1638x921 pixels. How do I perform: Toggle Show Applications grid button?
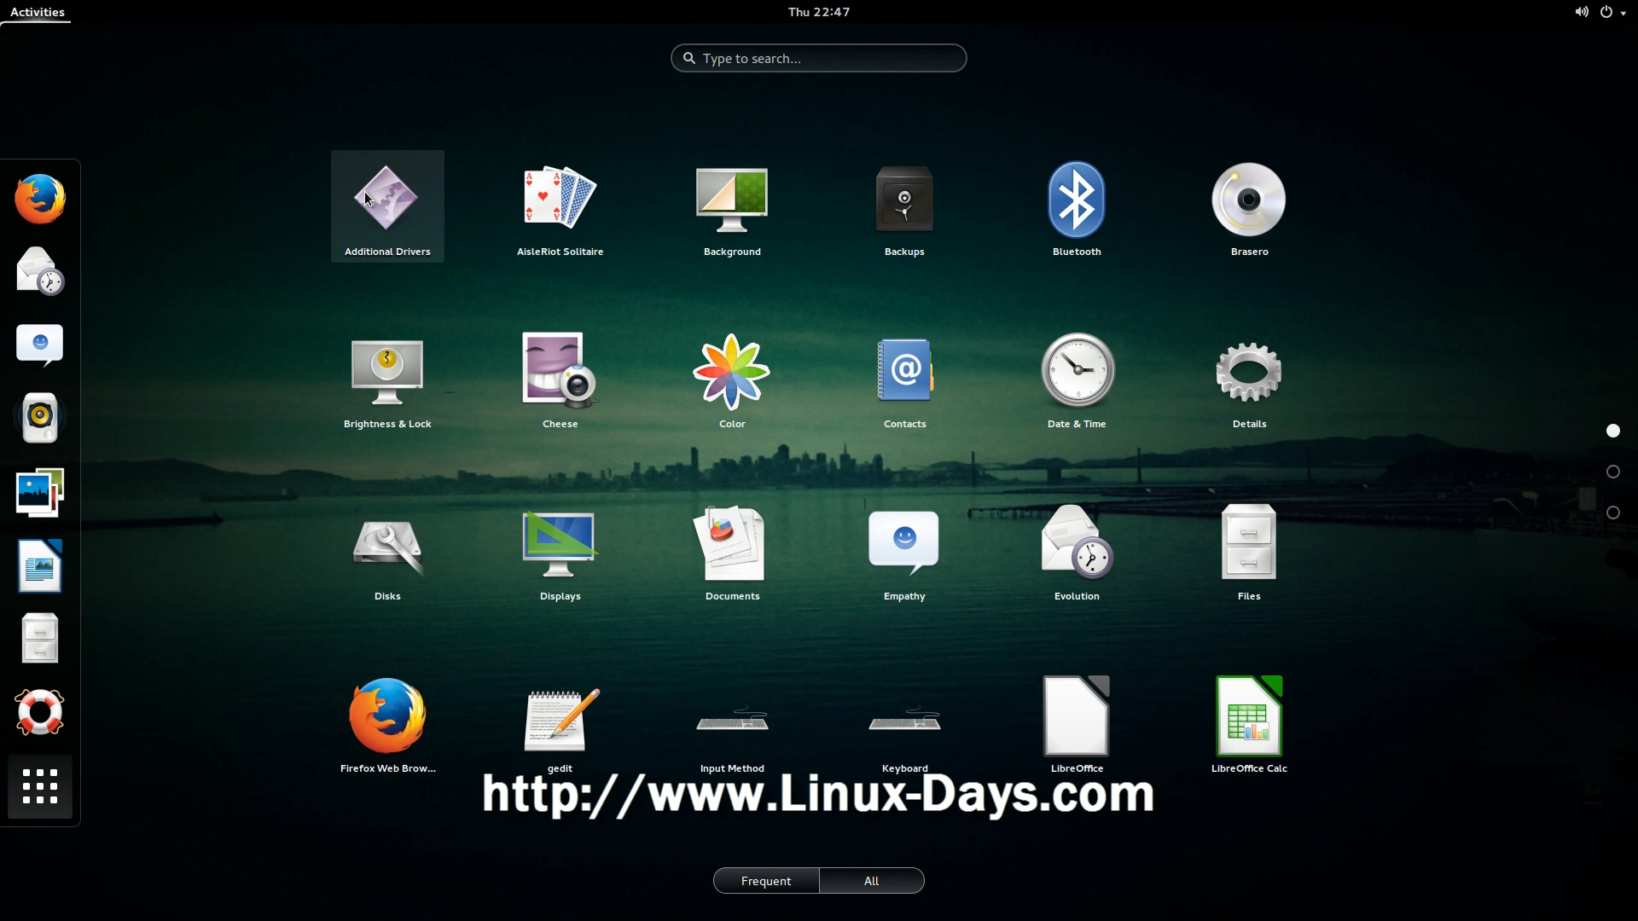[x=40, y=787]
